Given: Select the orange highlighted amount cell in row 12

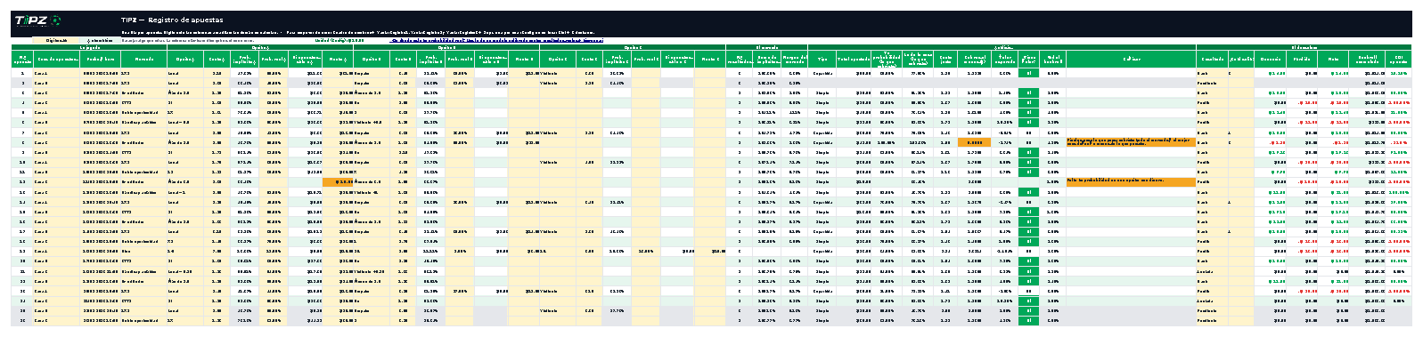Looking at the screenshot, I should 337,181.
